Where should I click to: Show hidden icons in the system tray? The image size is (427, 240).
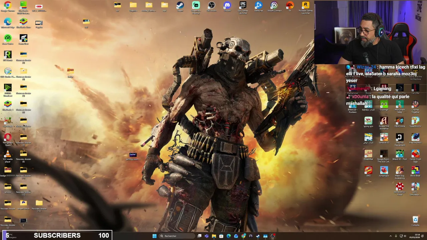[390, 236]
